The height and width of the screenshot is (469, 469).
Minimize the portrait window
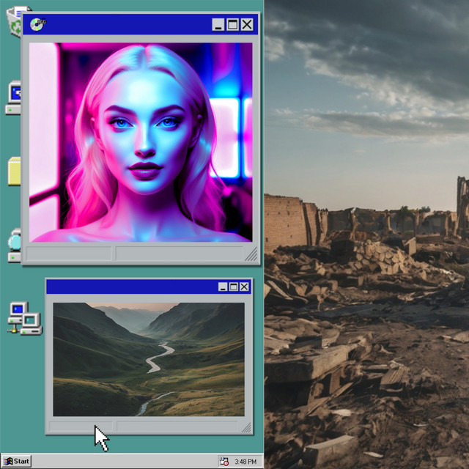pyautogui.click(x=218, y=24)
